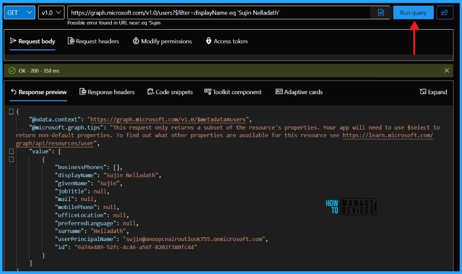This screenshot has width=462, height=274.
Task: Click Expand to enlarge the response
Action: point(433,92)
